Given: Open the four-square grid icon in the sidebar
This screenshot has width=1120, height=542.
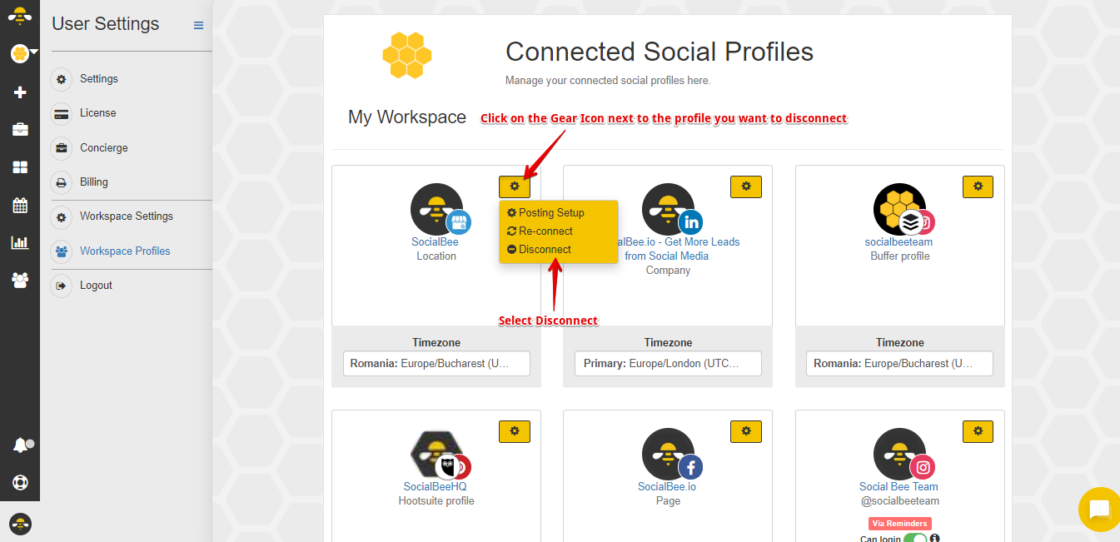Looking at the screenshot, I should [x=20, y=167].
